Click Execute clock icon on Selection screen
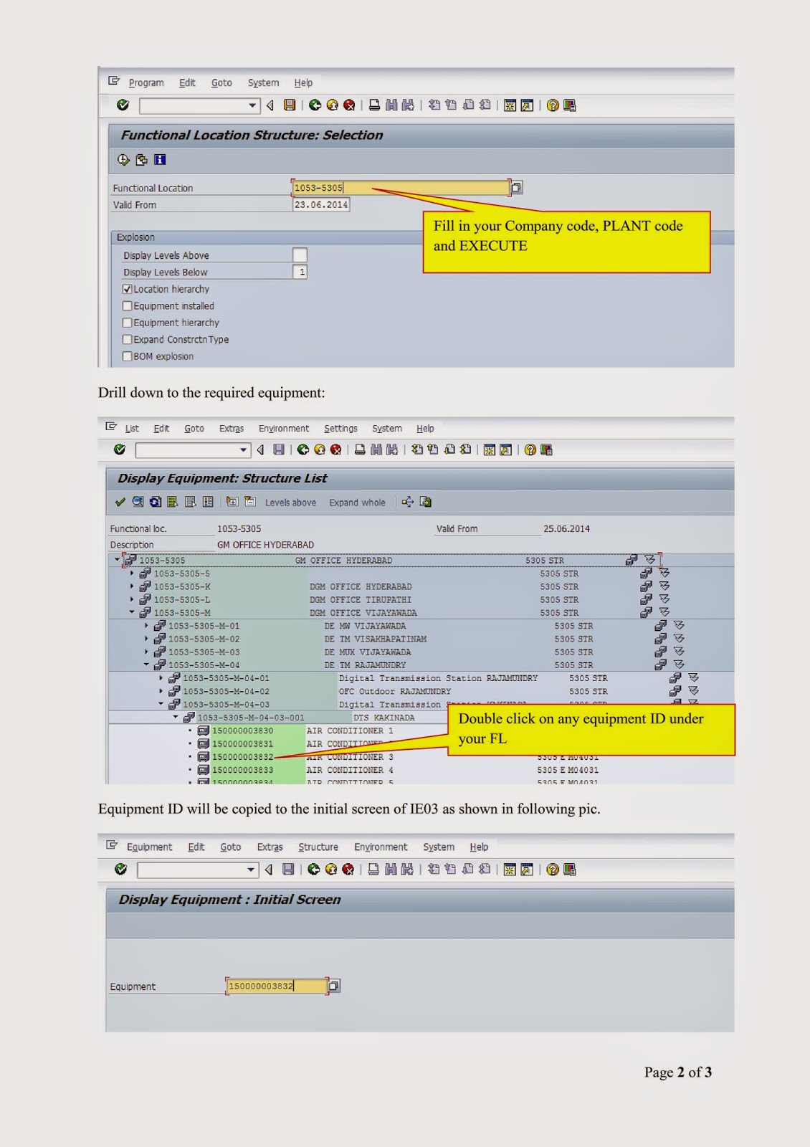Screen dimensions: 810x1147 pyautogui.click(x=123, y=160)
